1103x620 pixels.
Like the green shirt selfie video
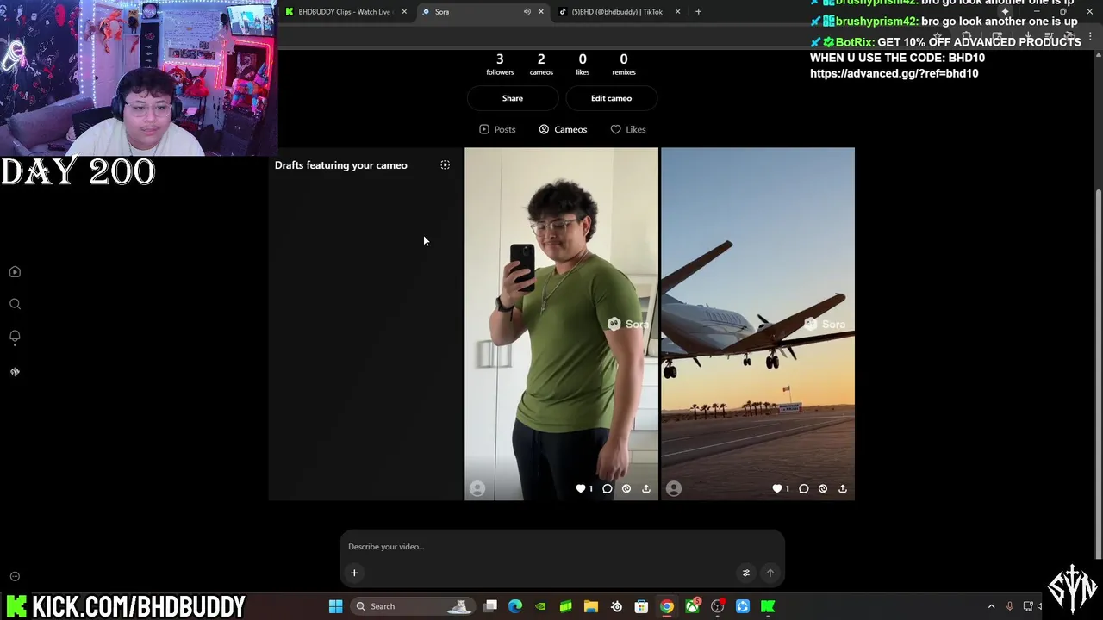point(581,488)
